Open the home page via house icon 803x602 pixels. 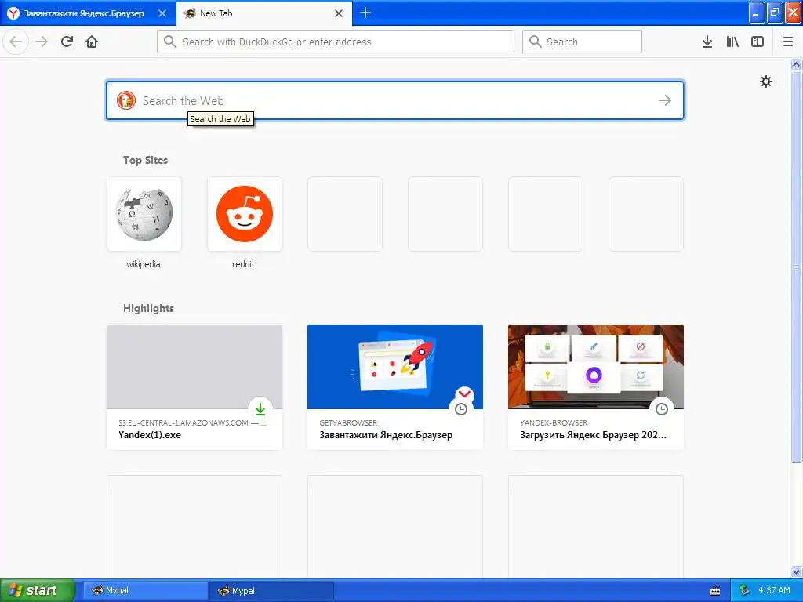click(92, 42)
